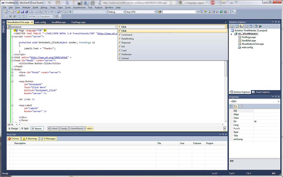Open the Toolbox wrench icon in toolbar

point(217,12)
